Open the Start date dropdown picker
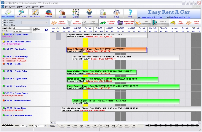Image resolution: width=202 pixels, height=132 pixels. click(x=46, y=126)
